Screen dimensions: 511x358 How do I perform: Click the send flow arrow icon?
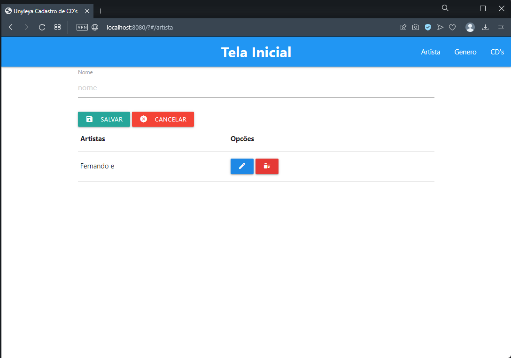[x=440, y=28]
